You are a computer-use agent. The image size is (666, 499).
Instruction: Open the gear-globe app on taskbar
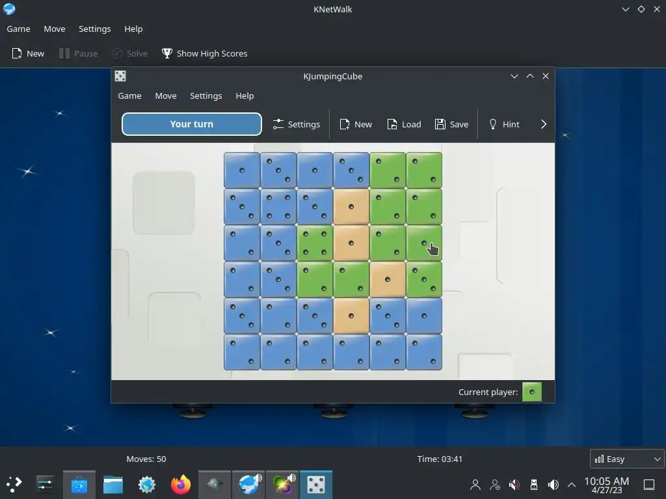[147, 484]
